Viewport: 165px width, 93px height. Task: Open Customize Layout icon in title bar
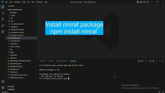coord(147,2)
